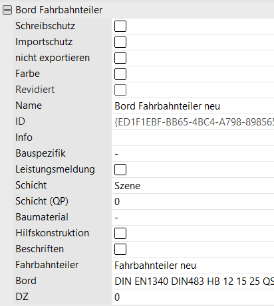
Task: Enable the Leistungsmeldung checkbox
Action: [120, 169]
